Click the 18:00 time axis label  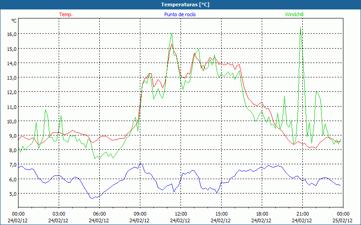coord(262,214)
